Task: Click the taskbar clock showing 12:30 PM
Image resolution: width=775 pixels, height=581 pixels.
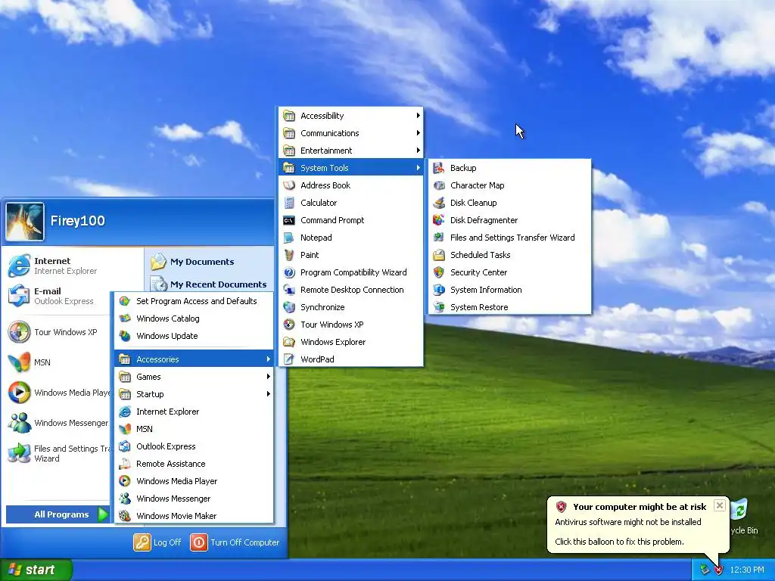Action: pos(747,570)
